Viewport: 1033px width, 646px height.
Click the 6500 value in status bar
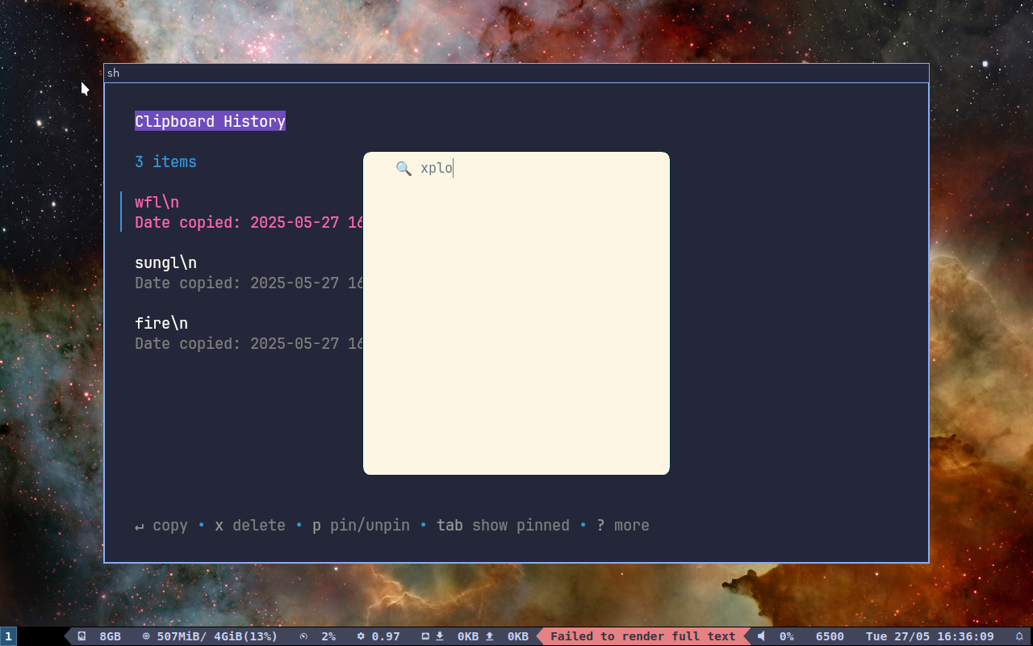pos(830,636)
